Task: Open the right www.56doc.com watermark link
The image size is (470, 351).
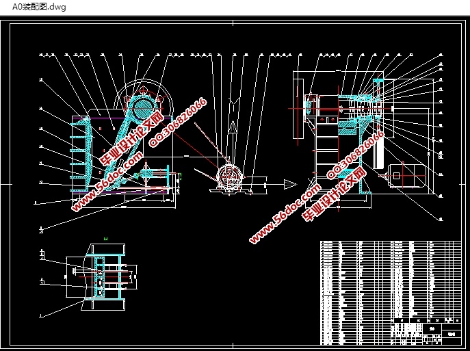Action: click(x=285, y=213)
